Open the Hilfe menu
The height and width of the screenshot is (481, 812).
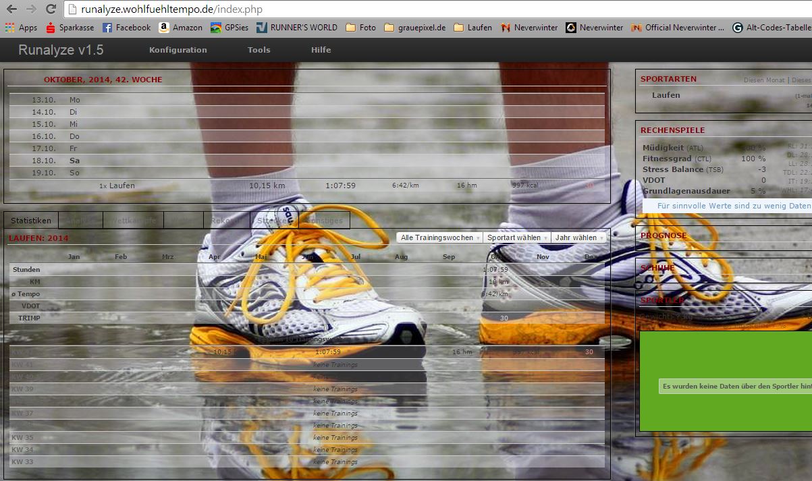pyautogui.click(x=321, y=50)
